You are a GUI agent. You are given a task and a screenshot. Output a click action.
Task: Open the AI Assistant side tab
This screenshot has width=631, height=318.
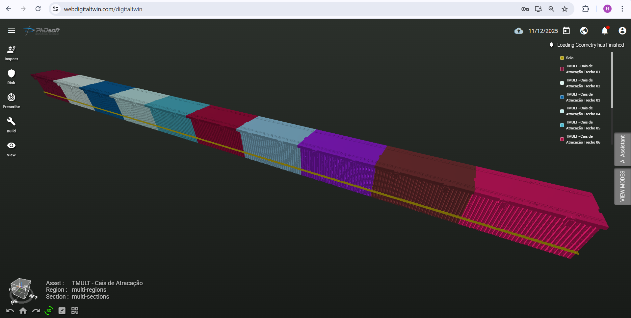click(x=622, y=149)
